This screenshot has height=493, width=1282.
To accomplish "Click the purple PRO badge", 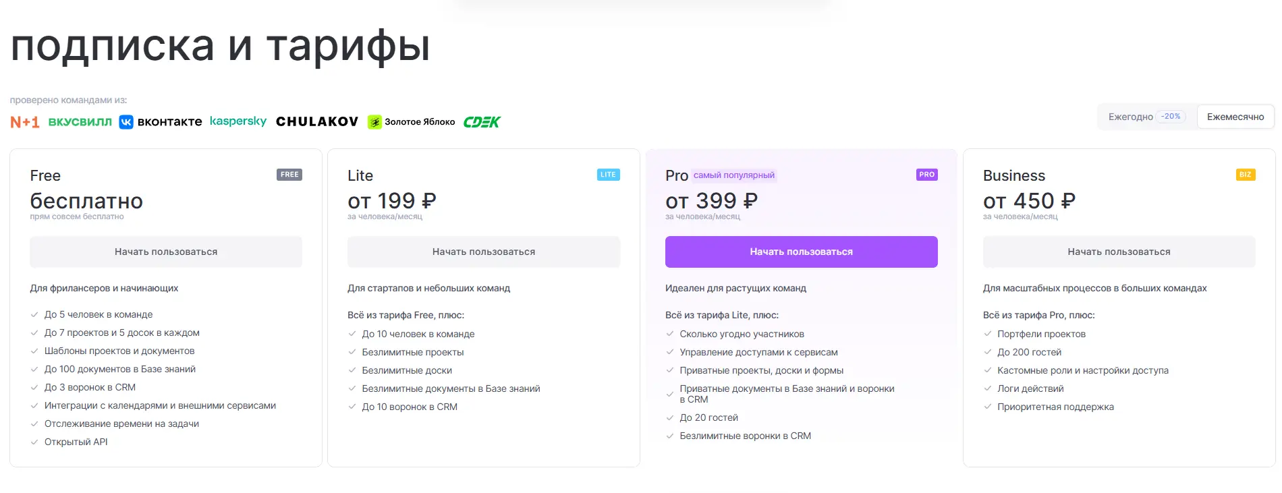I will click(x=926, y=175).
